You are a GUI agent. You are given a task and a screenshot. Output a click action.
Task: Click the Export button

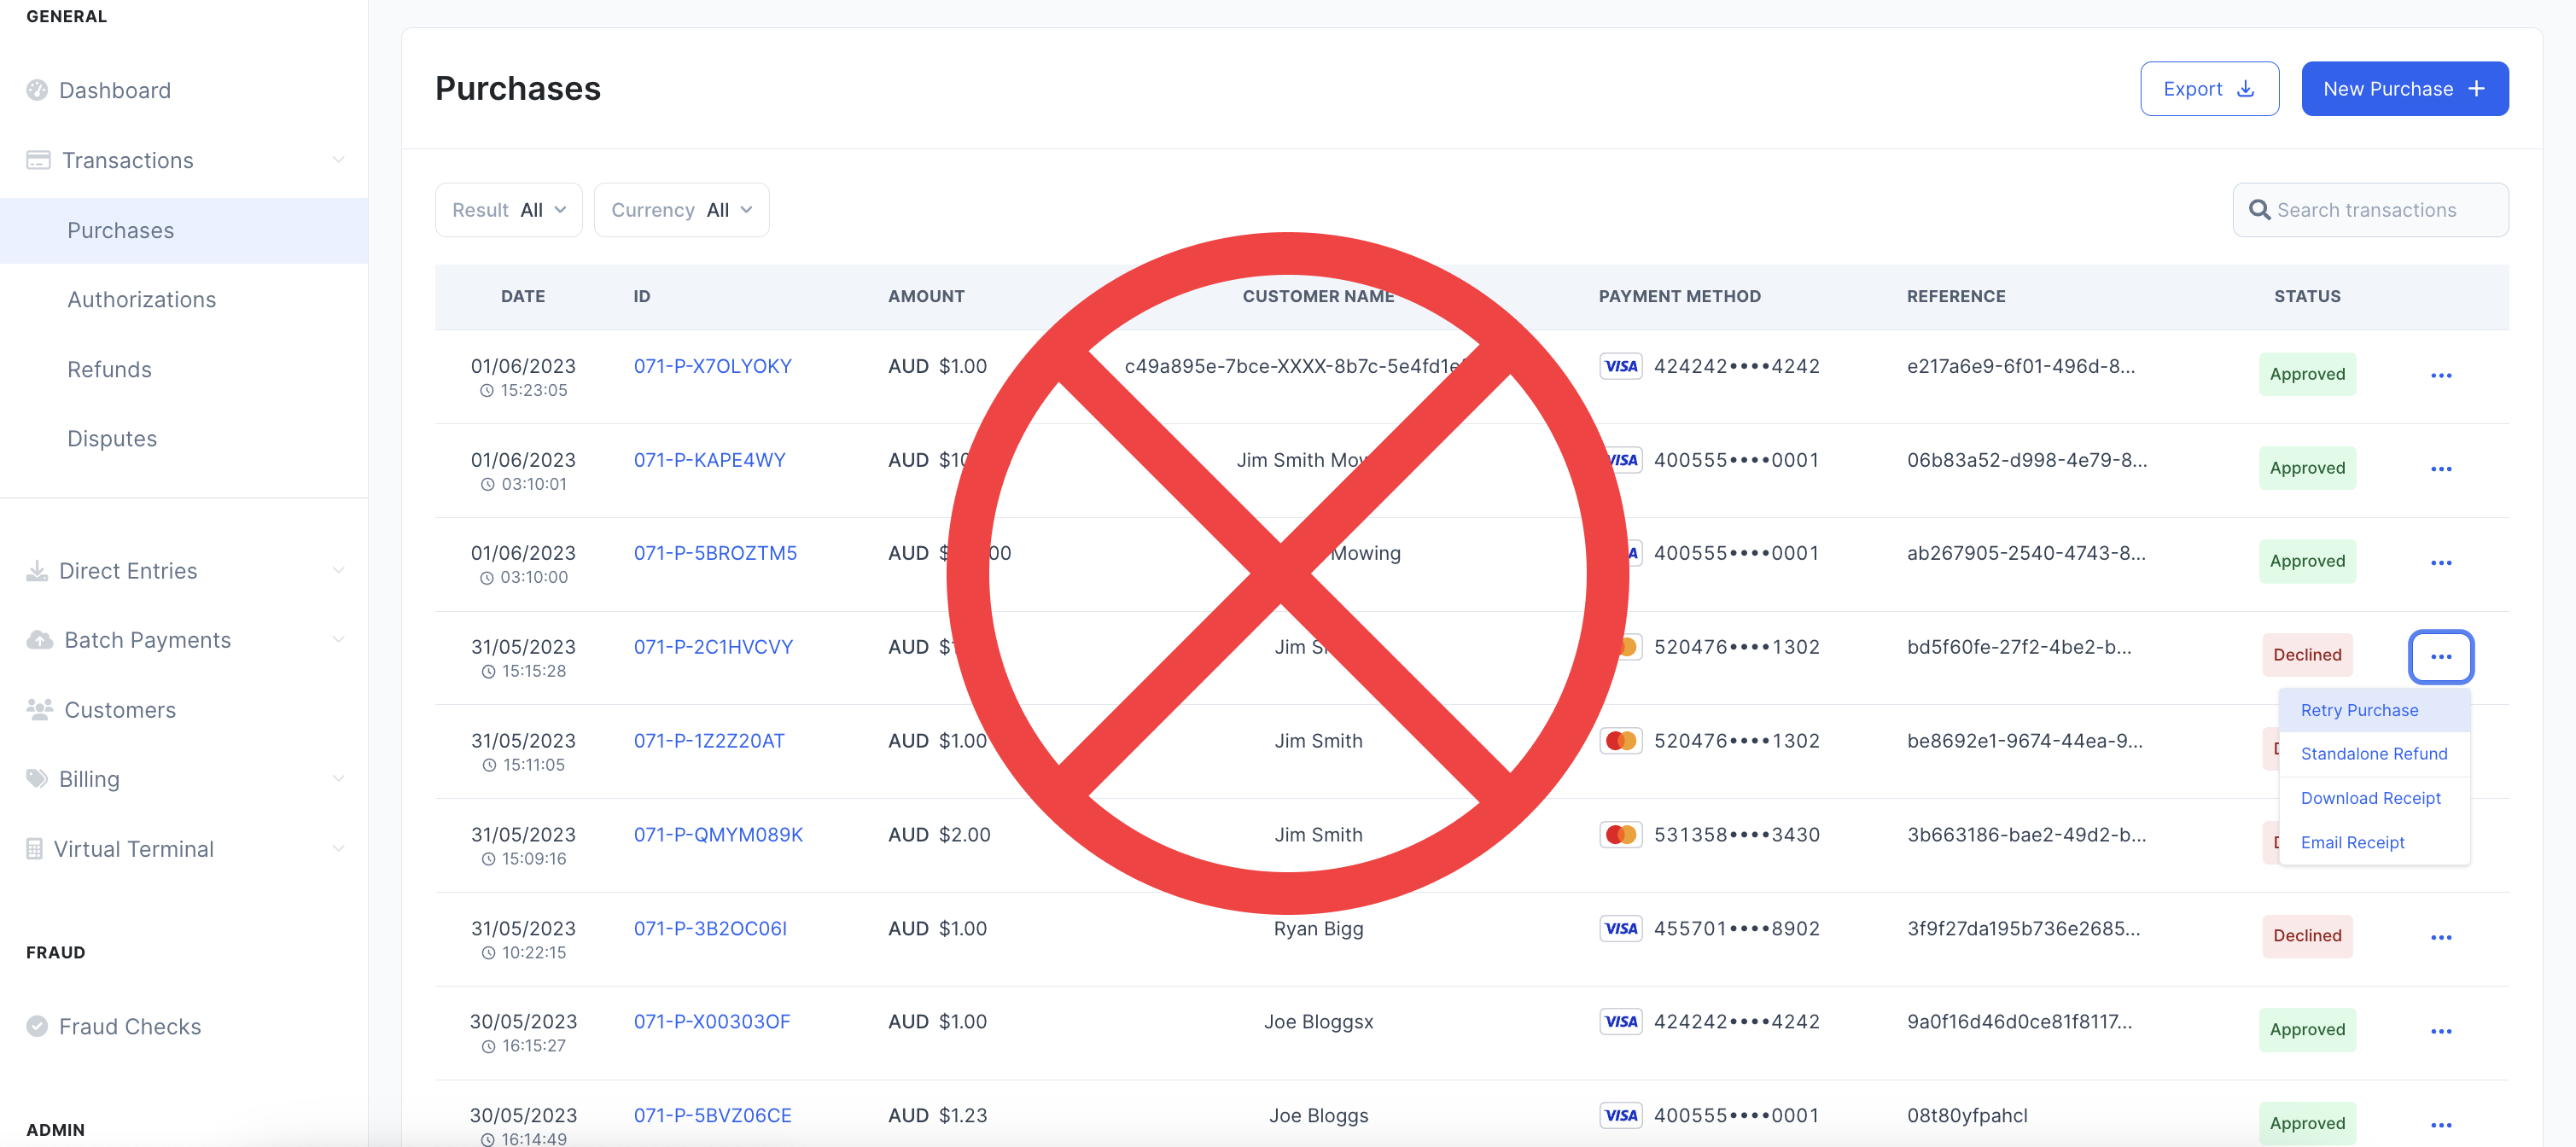coord(2208,89)
